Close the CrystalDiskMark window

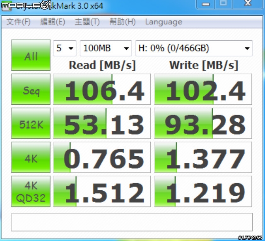point(248,4)
